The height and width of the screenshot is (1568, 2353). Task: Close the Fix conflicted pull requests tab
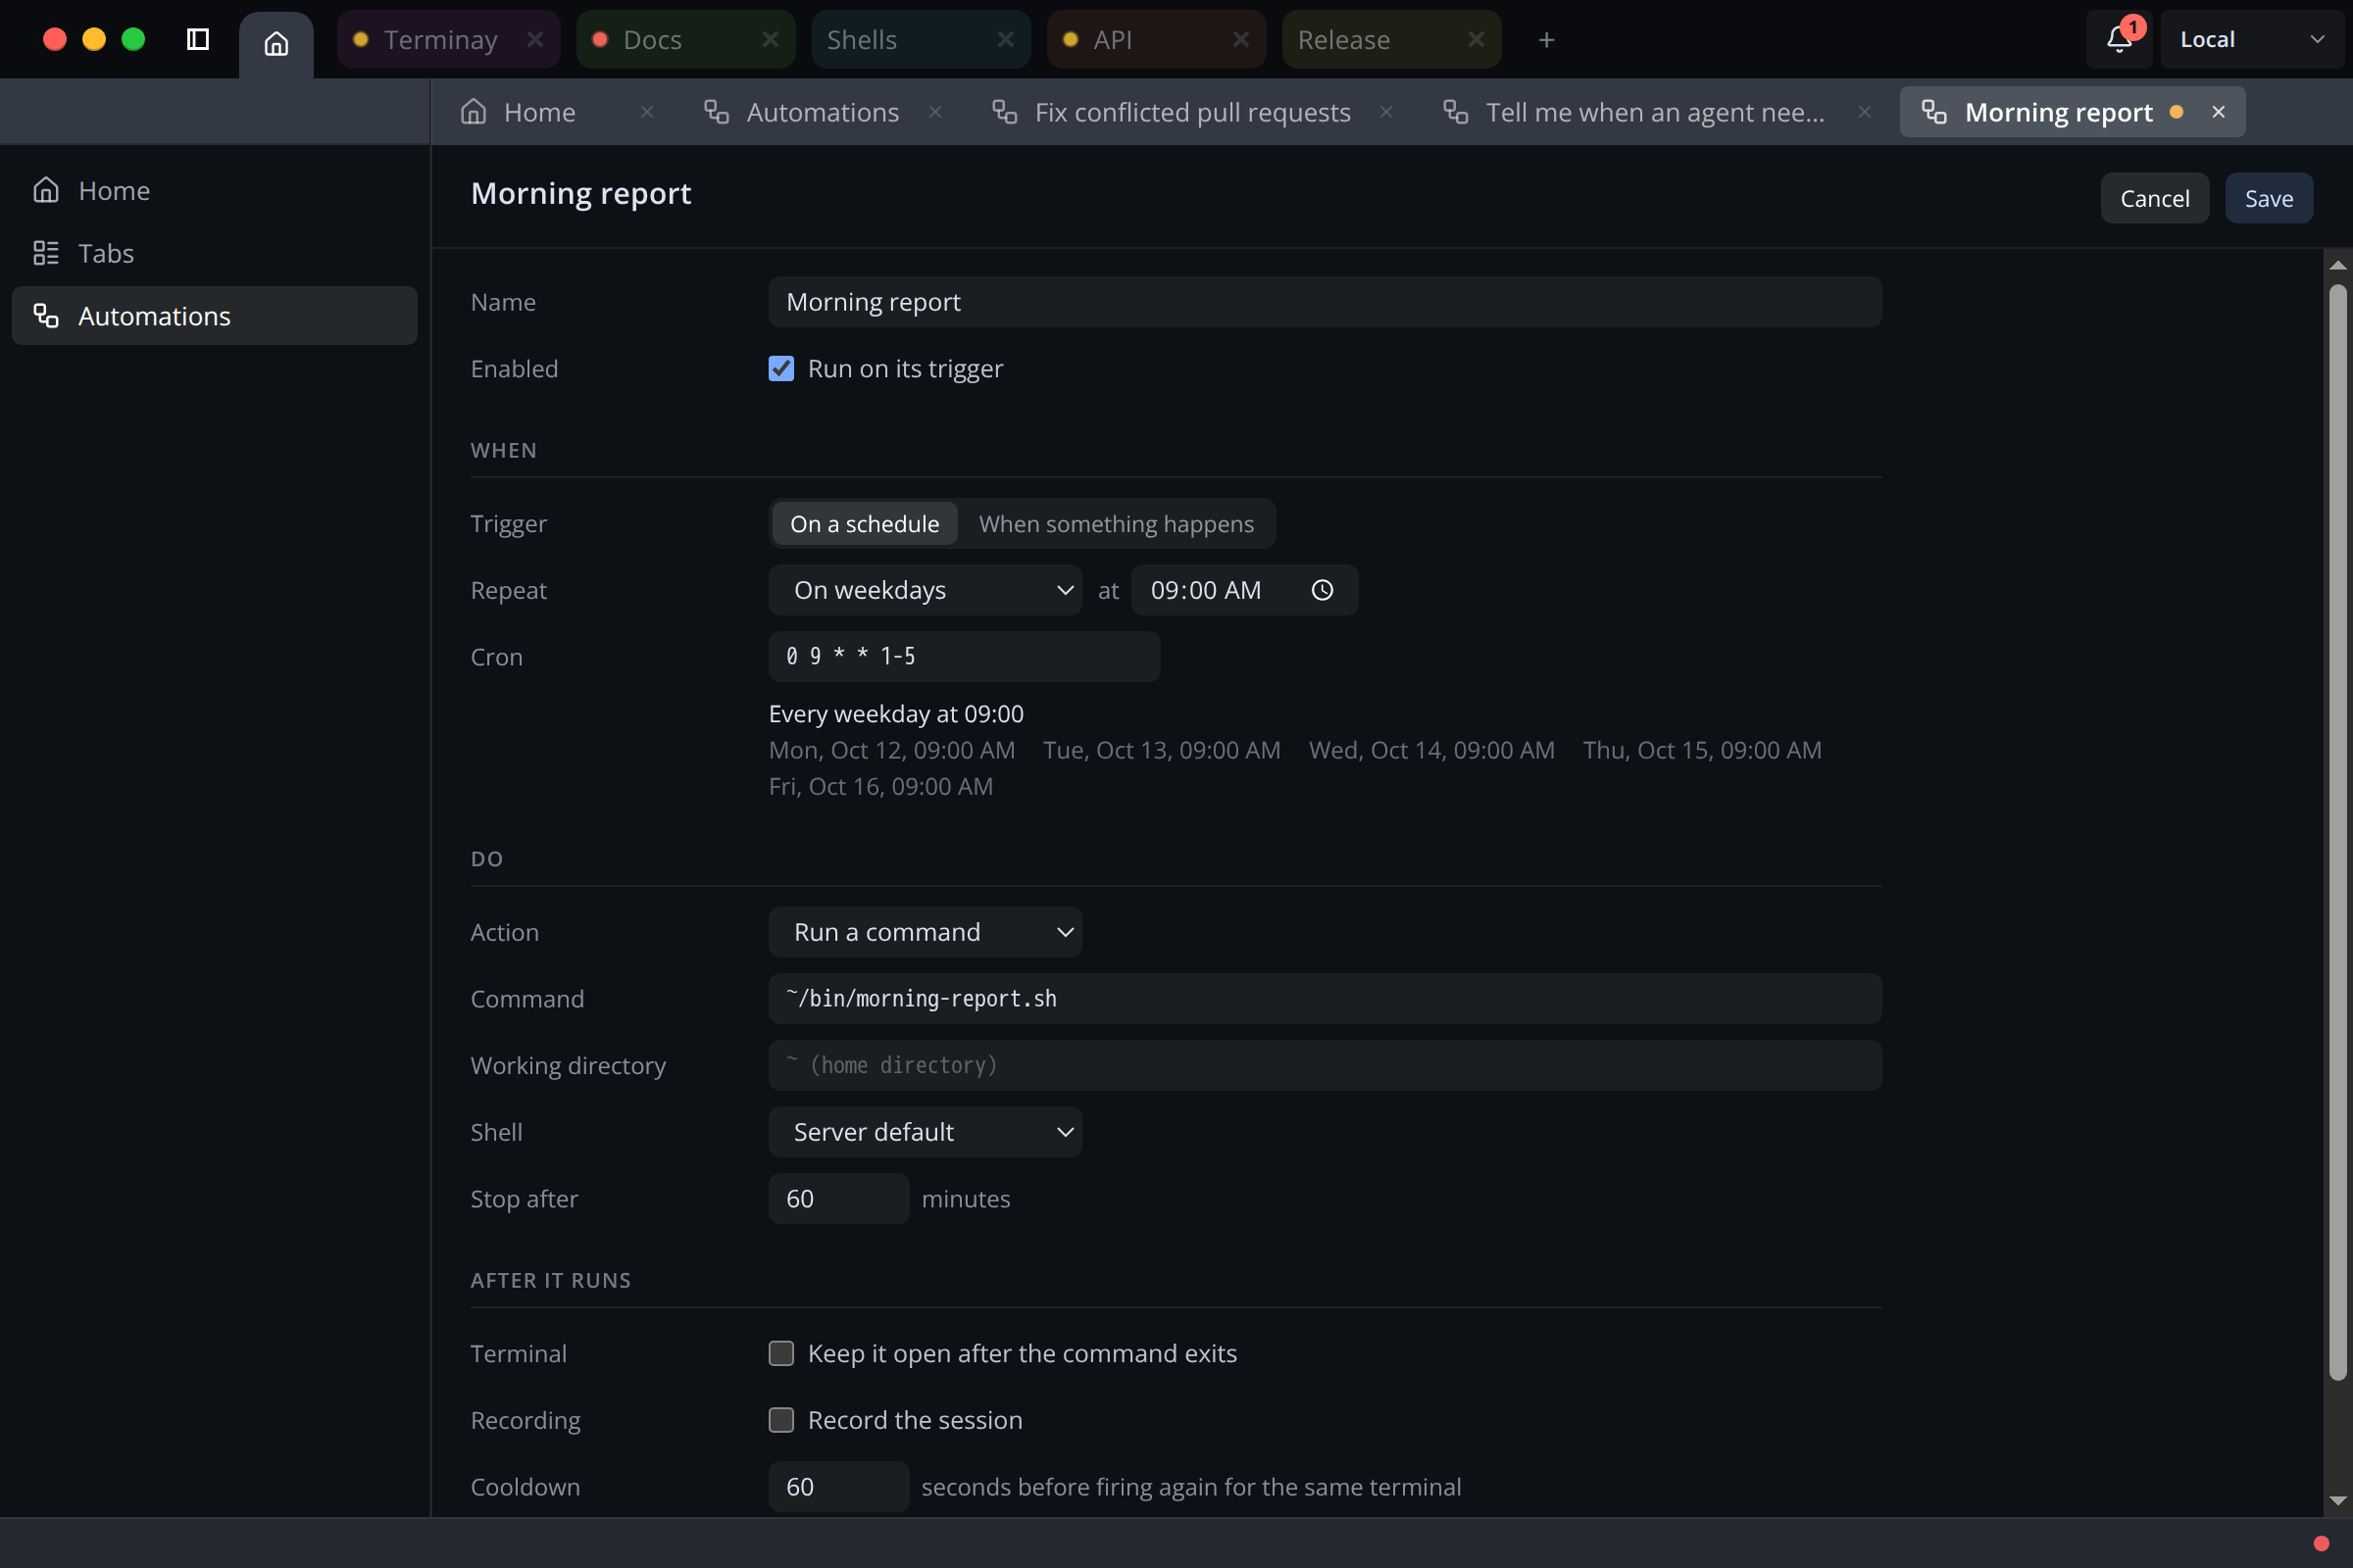click(x=1386, y=112)
